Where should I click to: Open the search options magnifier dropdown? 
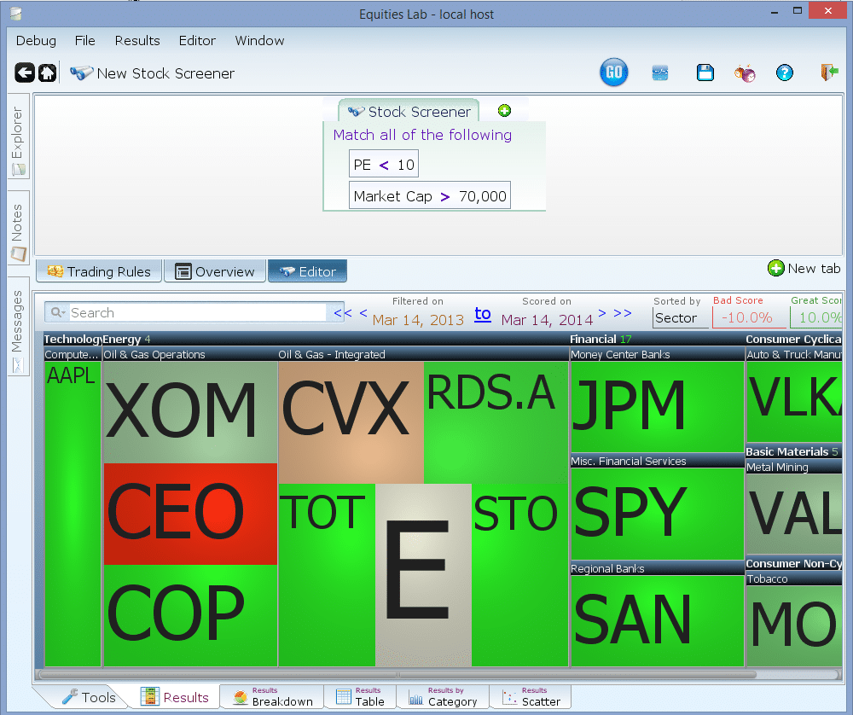pos(57,313)
